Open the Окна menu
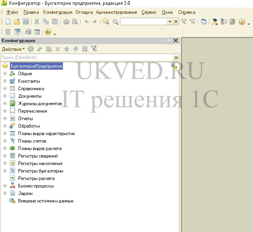Image resolution: width=253 pixels, height=232 pixels. tap(167, 12)
